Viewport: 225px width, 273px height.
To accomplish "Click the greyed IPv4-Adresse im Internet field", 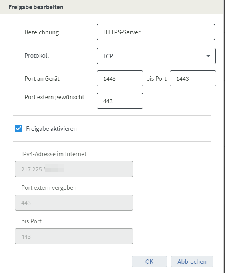I will [74, 169].
